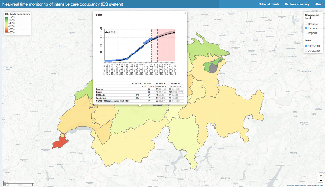
Task: Choose the 03/05/2020 date option
Action: [x=306, y=46]
